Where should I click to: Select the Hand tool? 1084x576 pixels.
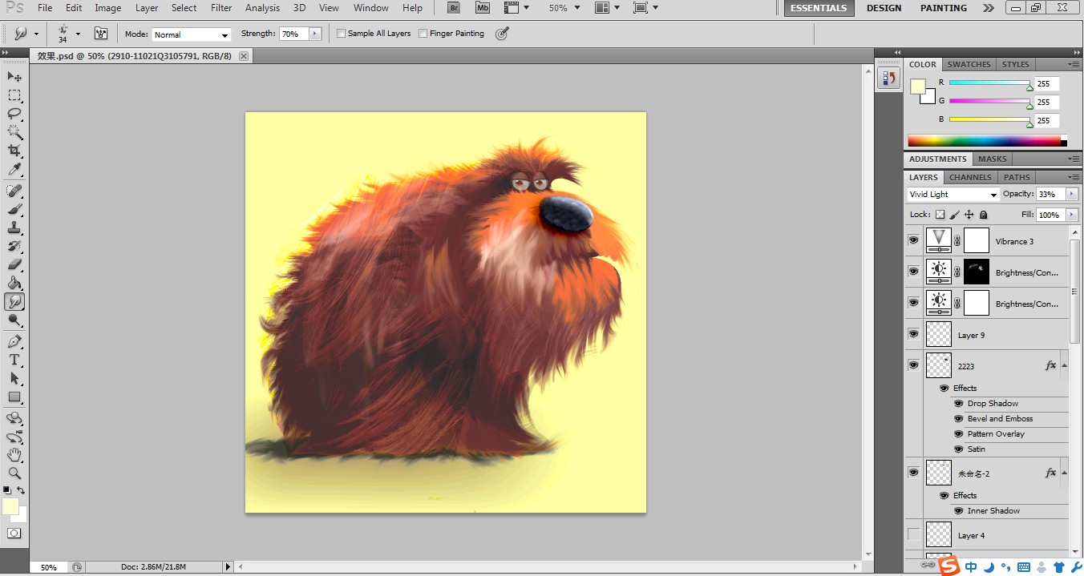[14, 455]
